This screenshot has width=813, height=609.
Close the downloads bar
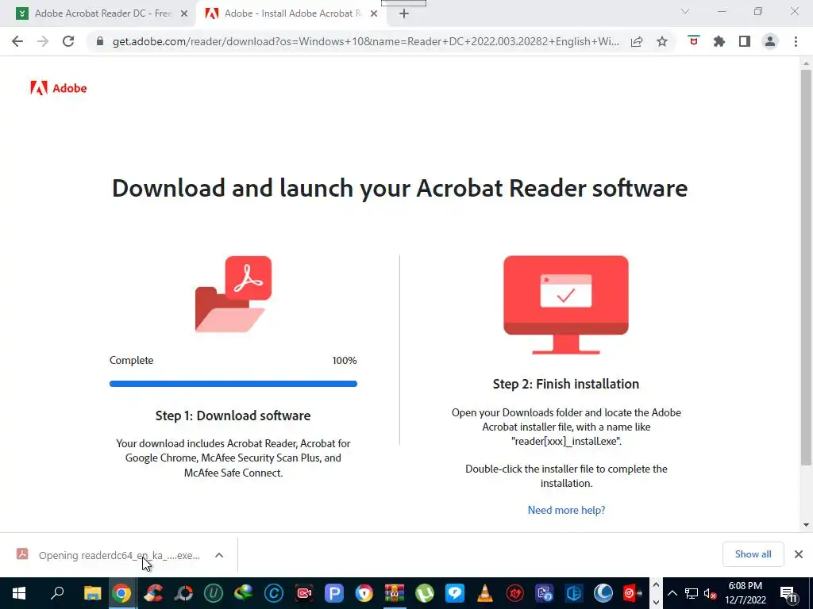click(799, 554)
